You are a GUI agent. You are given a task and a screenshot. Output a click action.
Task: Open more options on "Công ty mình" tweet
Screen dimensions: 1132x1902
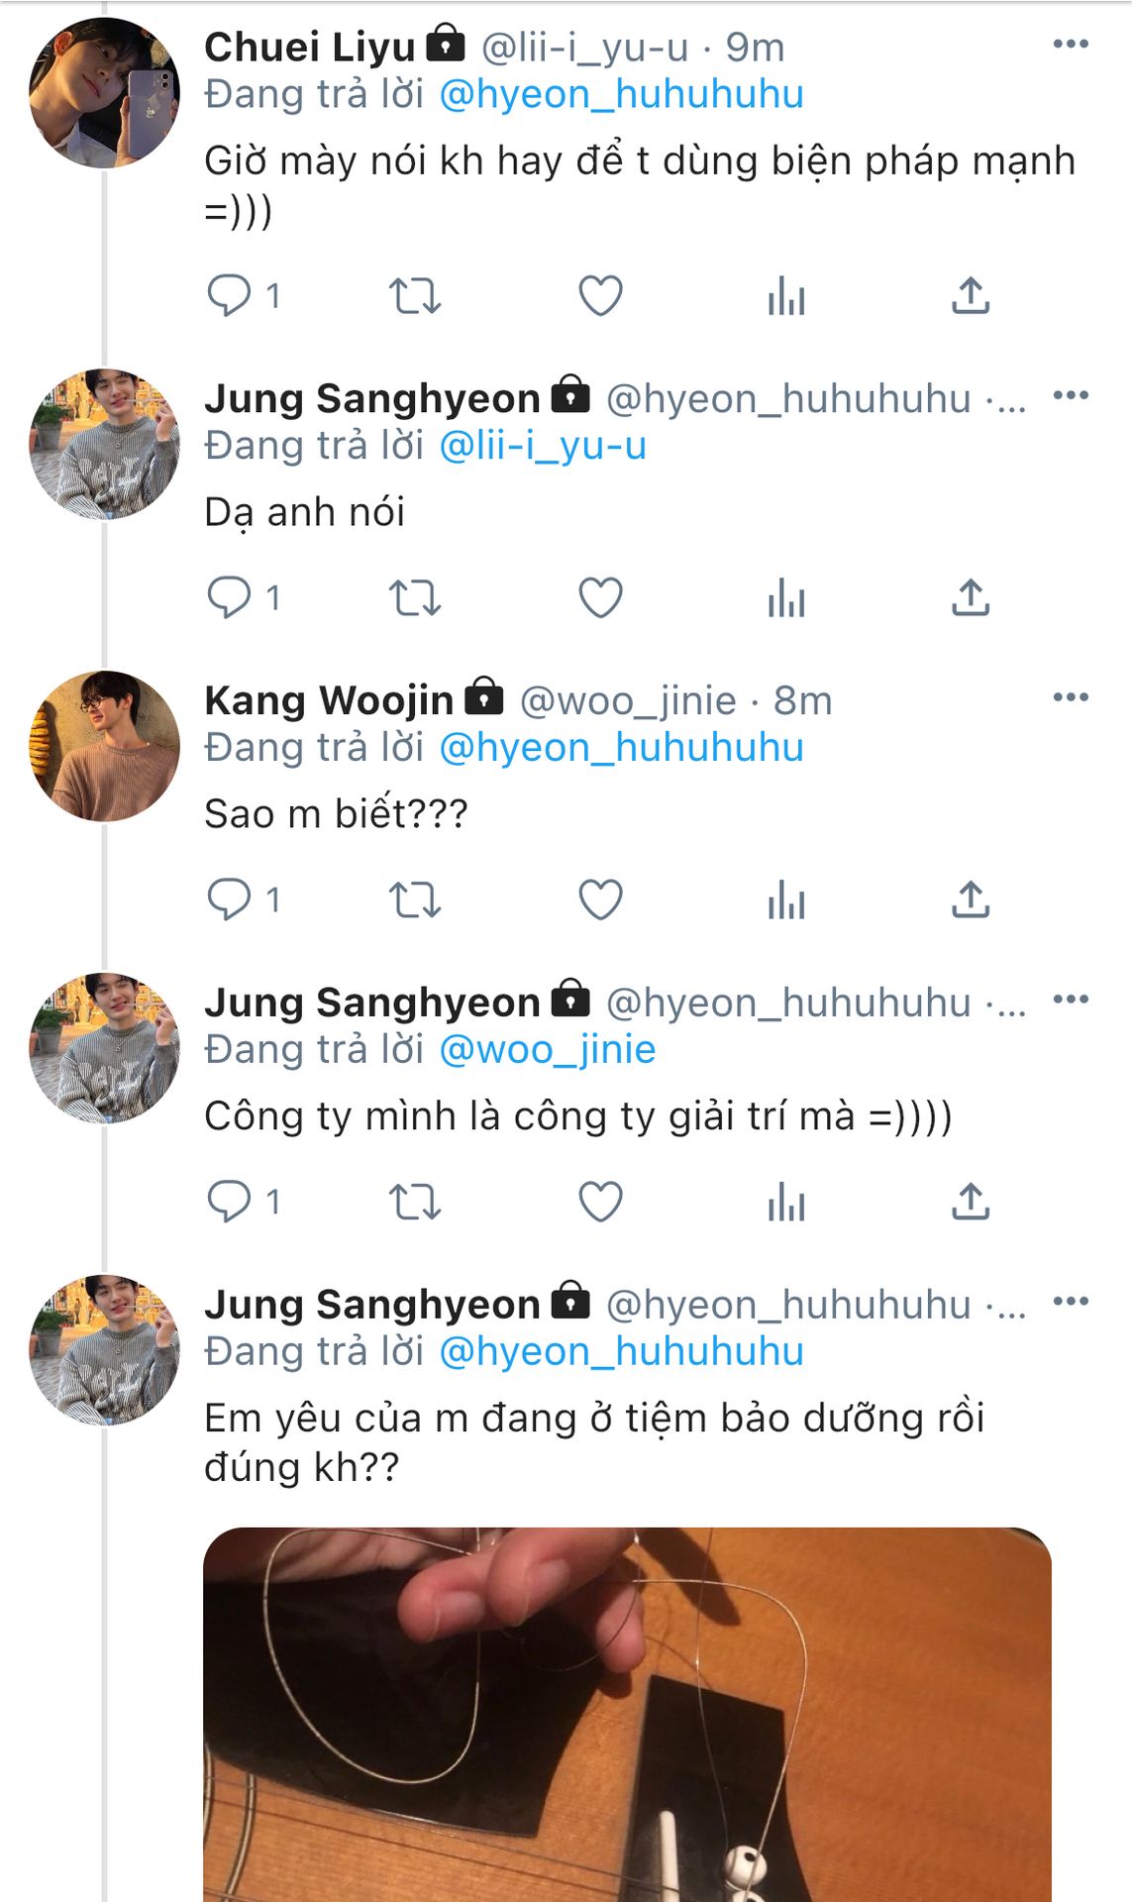tap(1071, 1000)
